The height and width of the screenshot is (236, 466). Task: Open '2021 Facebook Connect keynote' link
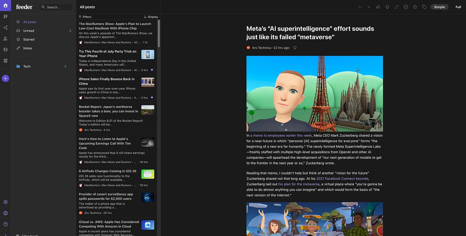tap(342, 179)
